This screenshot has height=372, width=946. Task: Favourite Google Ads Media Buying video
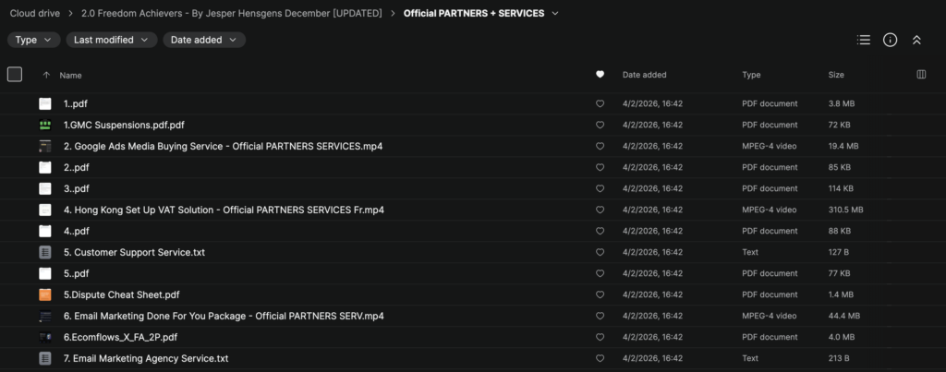pyautogui.click(x=600, y=146)
